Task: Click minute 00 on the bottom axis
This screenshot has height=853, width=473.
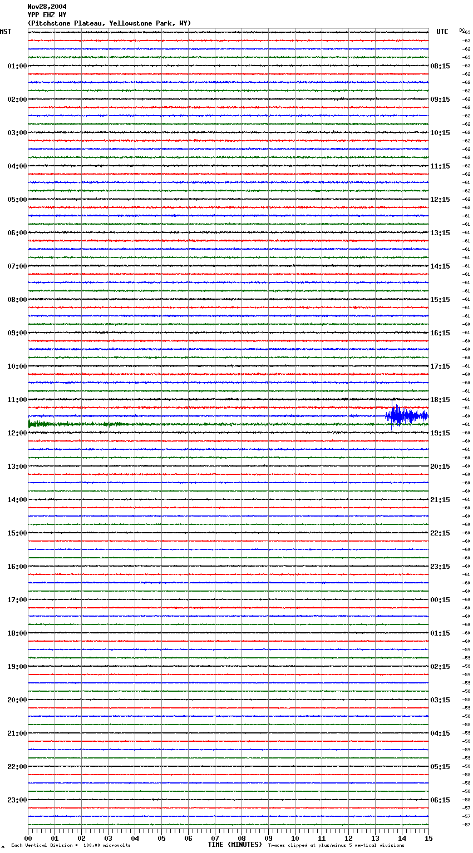Action: coord(28,838)
